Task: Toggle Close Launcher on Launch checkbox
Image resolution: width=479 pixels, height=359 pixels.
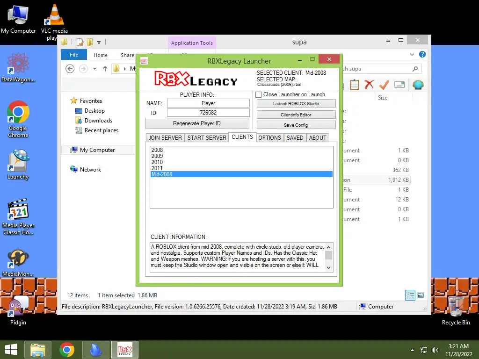Action: (x=258, y=94)
